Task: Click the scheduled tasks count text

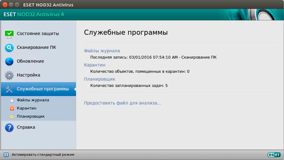Action: (x=129, y=85)
